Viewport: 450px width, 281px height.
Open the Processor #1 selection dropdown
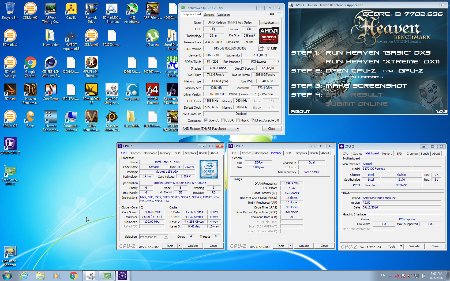tap(154, 237)
